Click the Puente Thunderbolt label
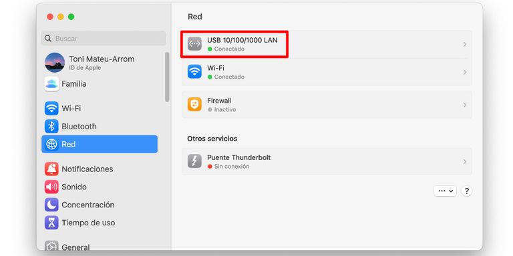This screenshot has height=256, width=513. 239,158
